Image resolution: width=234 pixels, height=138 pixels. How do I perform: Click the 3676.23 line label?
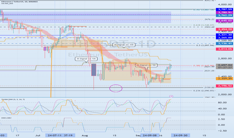[209, 19]
